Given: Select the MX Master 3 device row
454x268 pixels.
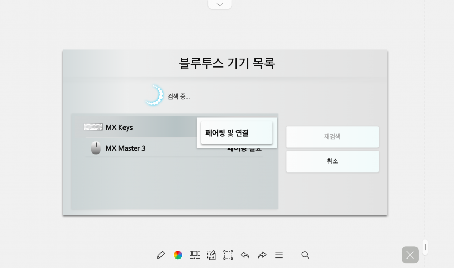Looking at the screenshot, I should coord(174,148).
